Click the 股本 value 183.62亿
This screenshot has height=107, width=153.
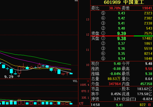point(145,89)
